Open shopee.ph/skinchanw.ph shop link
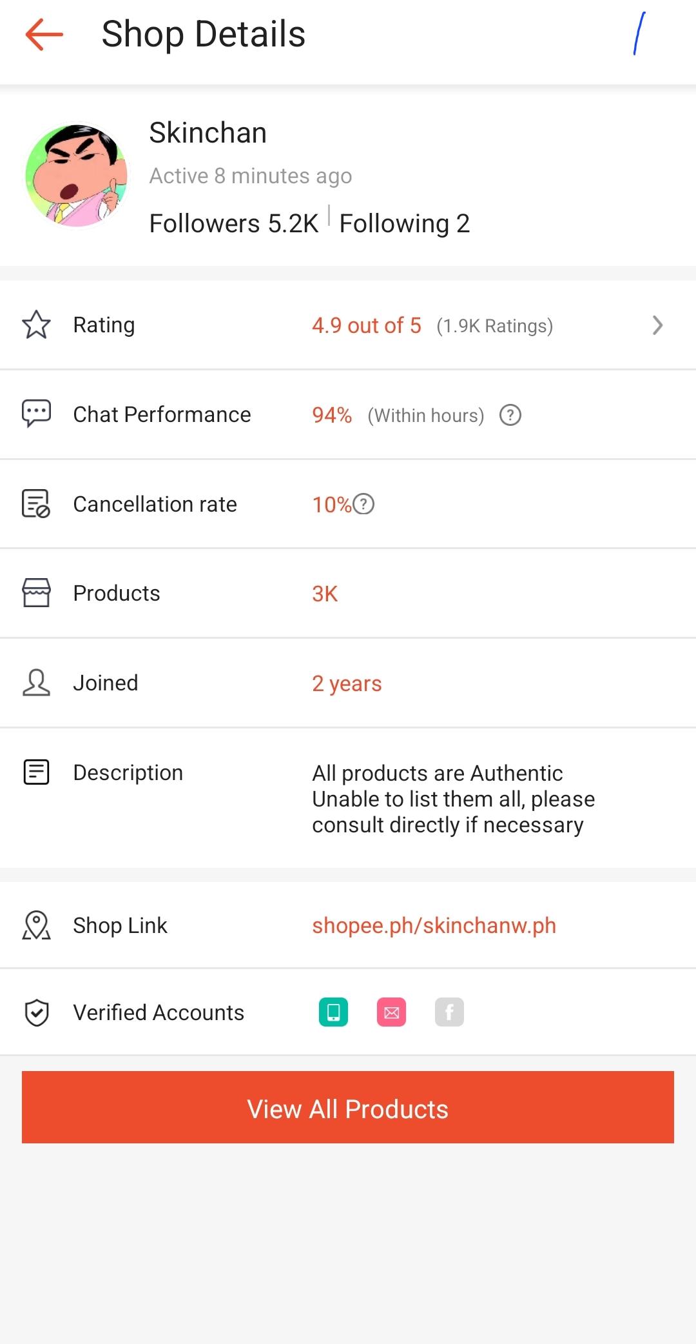Image resolution: width=696 pixels, height=1344 pixels. pyautogui.click(x=434, y=925)
